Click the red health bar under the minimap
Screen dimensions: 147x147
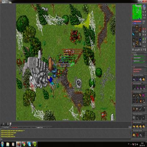point(137,21)
